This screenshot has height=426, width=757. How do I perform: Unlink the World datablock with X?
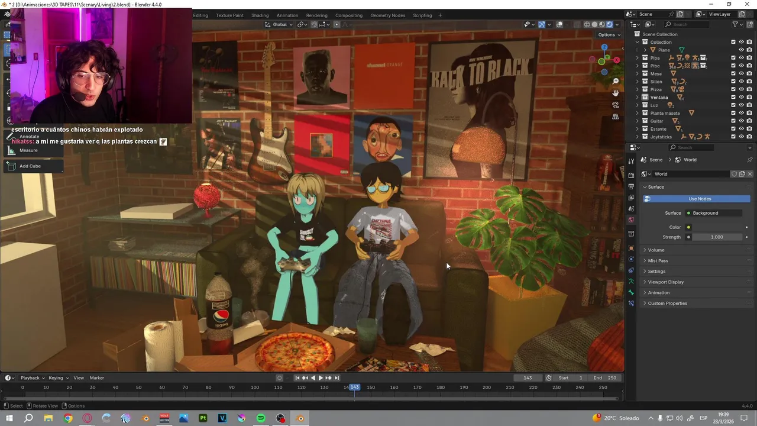[750, 174]
